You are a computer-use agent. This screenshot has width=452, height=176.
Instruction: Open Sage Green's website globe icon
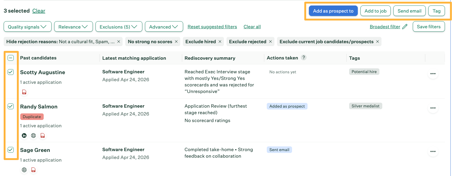tap(24, 170)
